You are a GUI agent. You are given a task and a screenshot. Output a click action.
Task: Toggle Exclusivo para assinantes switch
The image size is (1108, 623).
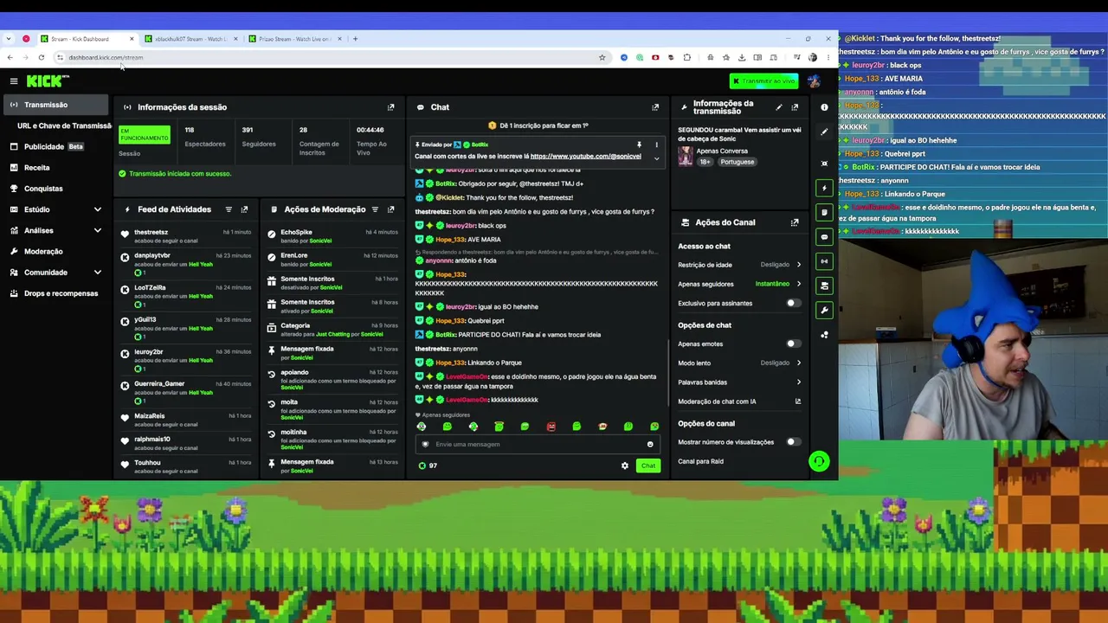coord(792,303)
